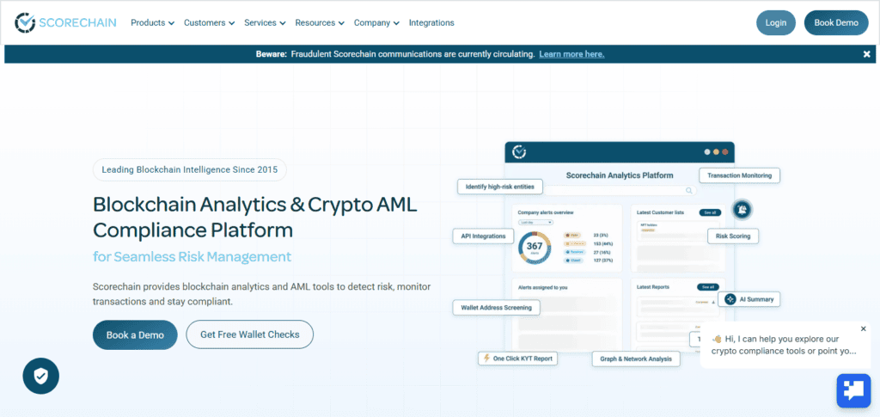Click See all in Latest Reports

click(708, 287)
